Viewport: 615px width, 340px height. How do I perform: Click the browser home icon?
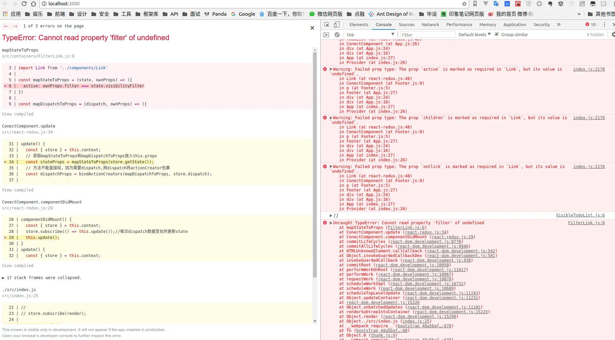tap(33, 4)
